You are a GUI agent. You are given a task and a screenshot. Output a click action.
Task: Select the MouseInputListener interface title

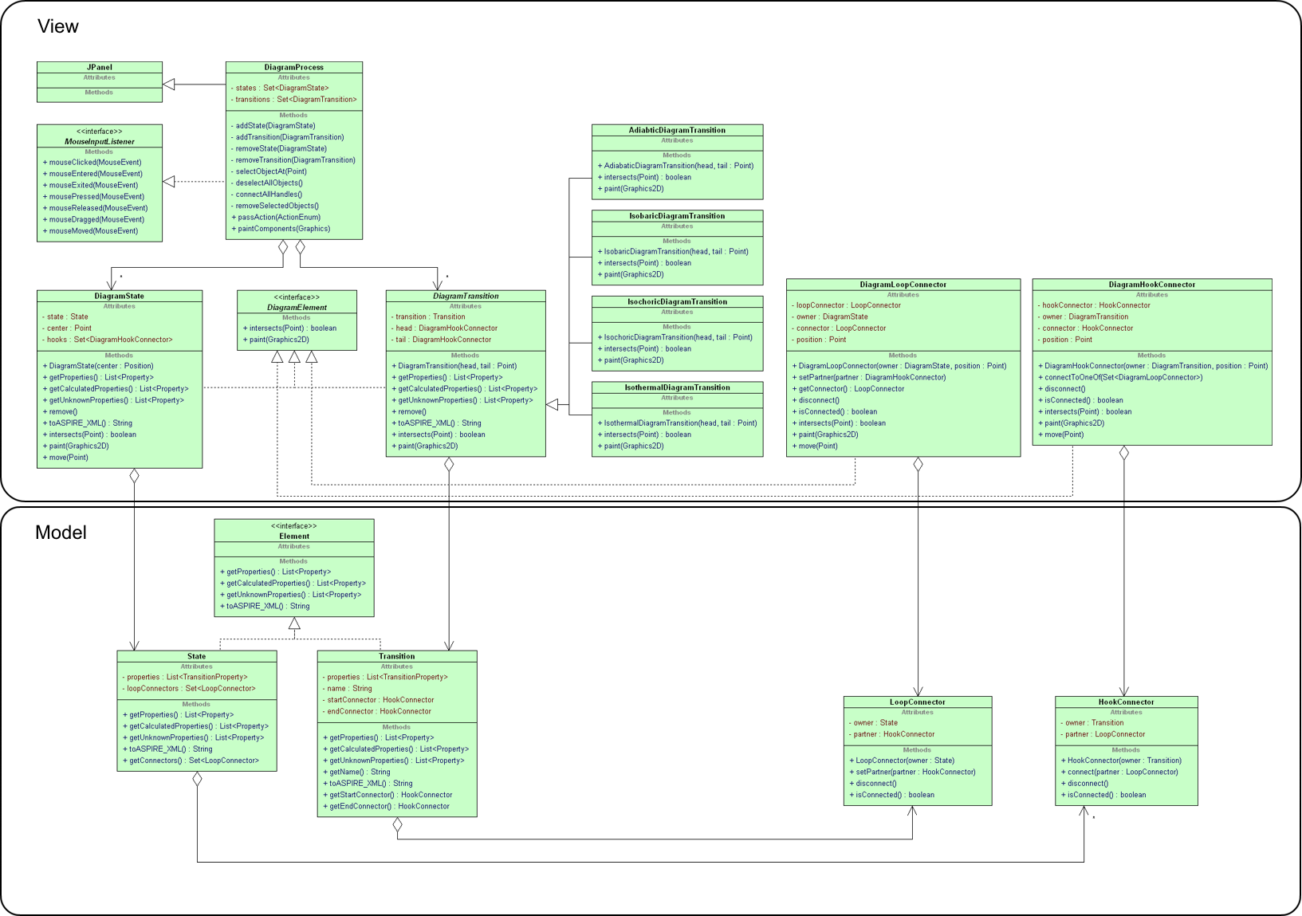100,141
